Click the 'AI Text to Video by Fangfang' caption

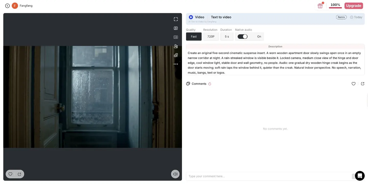[202, 22]
